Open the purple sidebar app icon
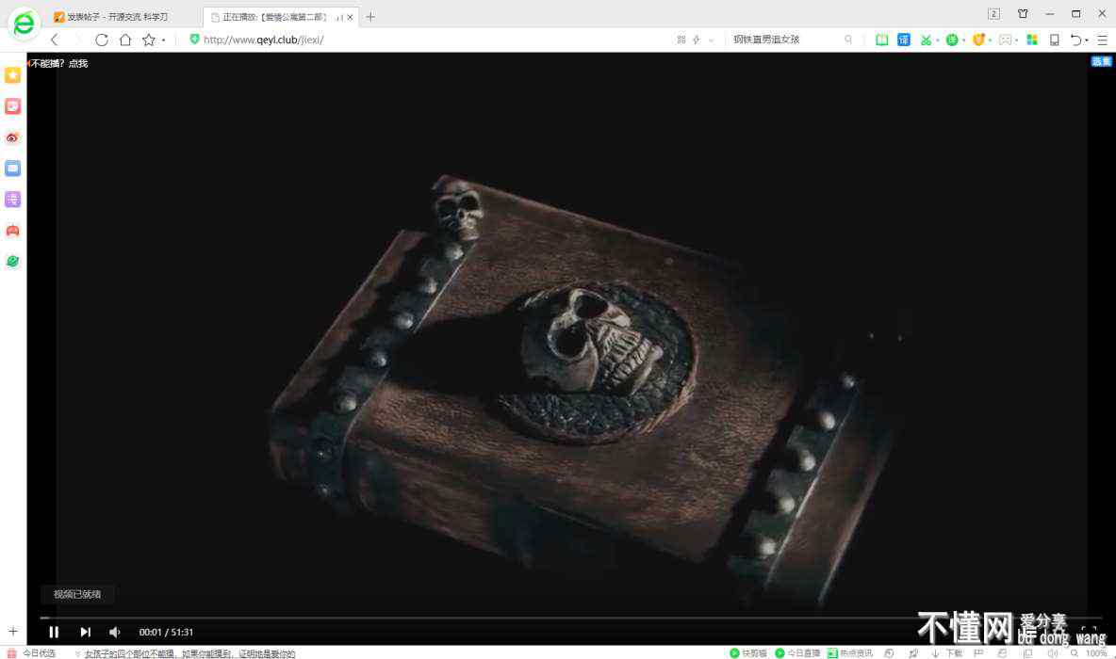Viewport: 1116px width, 659px height. click(x=13, y=200)
